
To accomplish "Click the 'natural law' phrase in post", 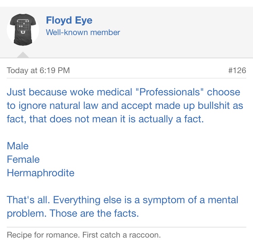I will (x=74, y=105).
